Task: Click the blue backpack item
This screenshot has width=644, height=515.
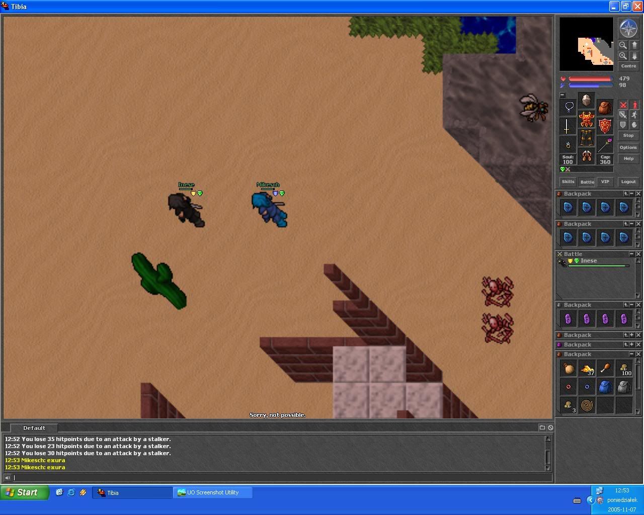Action: 605,387
